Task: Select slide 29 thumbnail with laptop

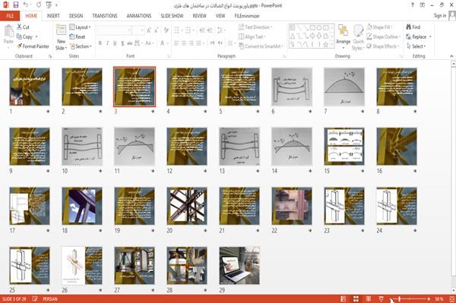Action: tap(239, 265)
